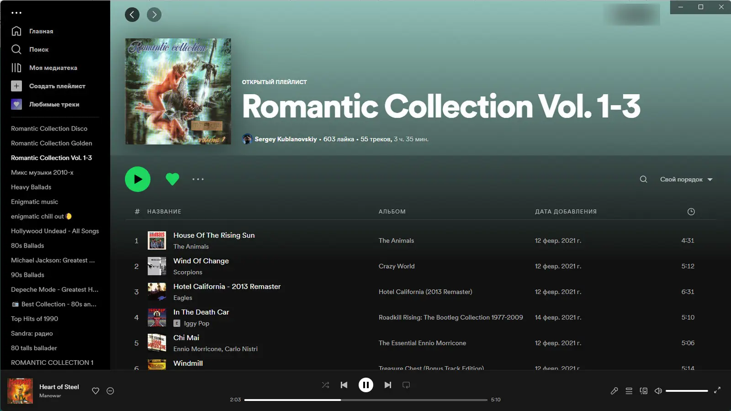Select the In The Death Car track
Image resolution: width=731 pixels, height=411 pixels.
(x=201, y=312)
